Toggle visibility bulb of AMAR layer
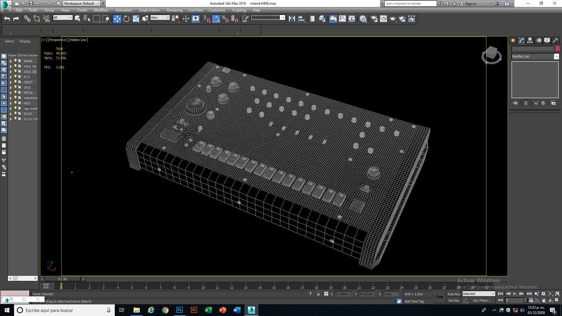The width and height of the screenshot is (562, 316). [16, 61]
